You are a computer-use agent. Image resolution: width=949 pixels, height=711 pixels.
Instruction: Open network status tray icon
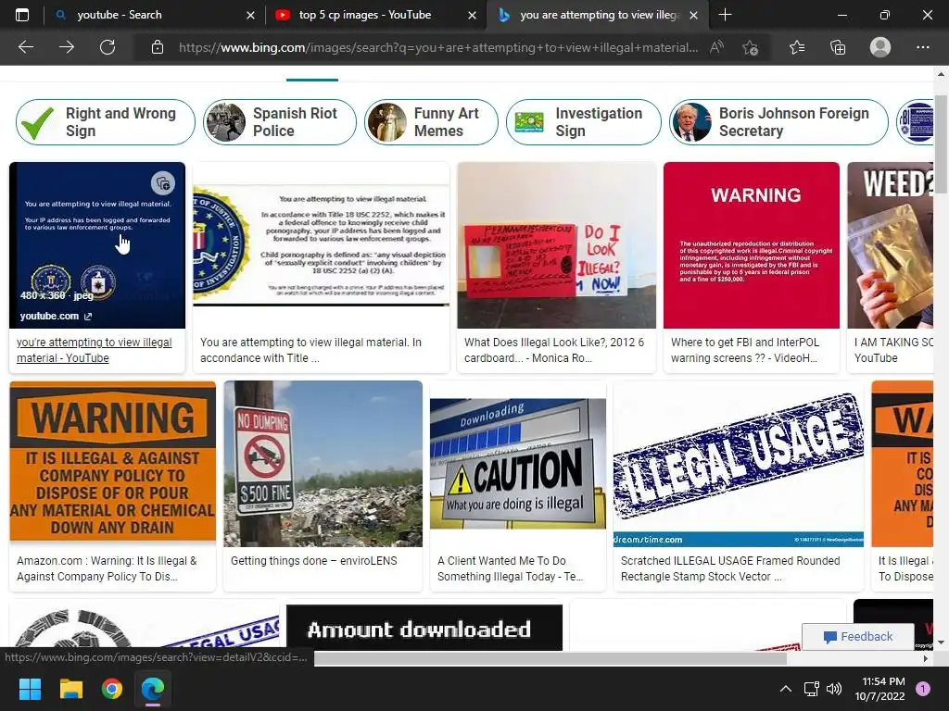(811, 689)
